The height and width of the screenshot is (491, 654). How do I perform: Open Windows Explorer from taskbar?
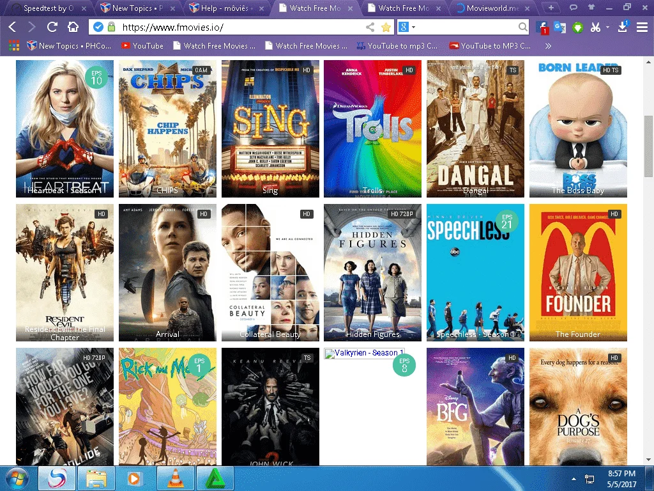point(97,478)
